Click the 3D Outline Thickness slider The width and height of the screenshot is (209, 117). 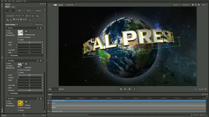(30, 77)
